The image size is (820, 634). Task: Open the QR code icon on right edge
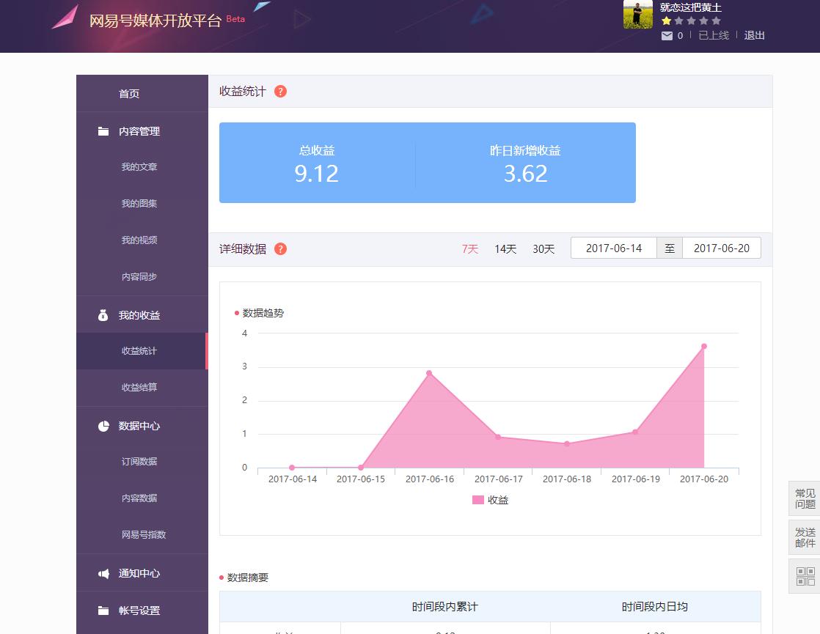pyautogui.click(x=805, y=576)
